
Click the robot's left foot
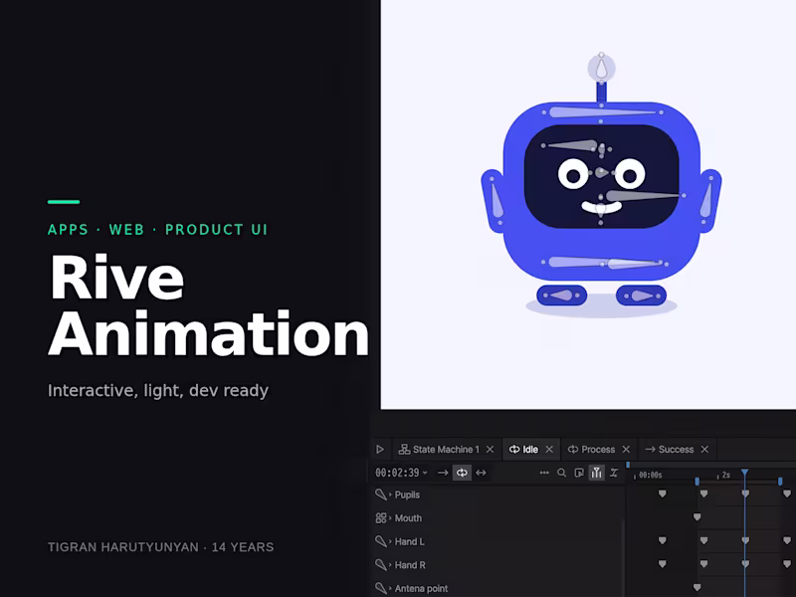click(561, 296)
